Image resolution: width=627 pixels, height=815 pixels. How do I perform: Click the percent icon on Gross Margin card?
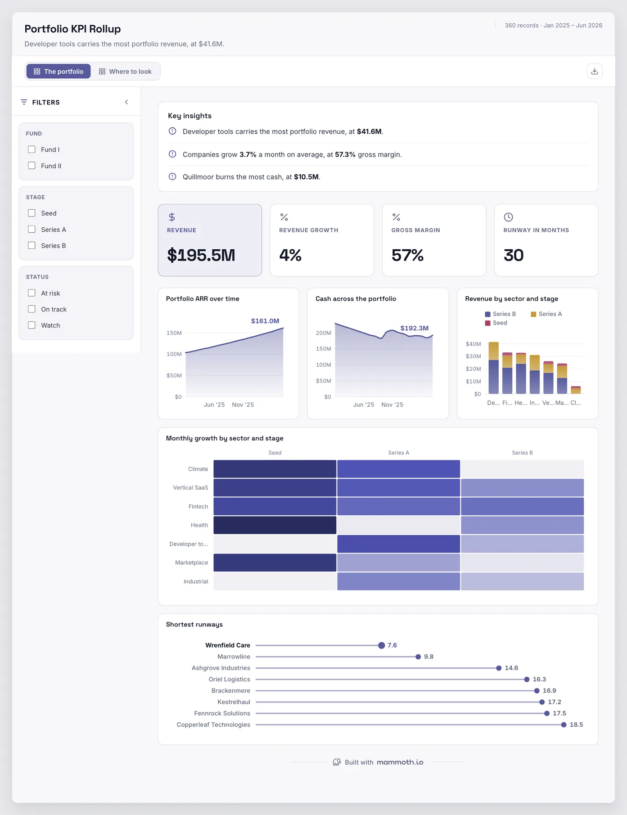396,217
